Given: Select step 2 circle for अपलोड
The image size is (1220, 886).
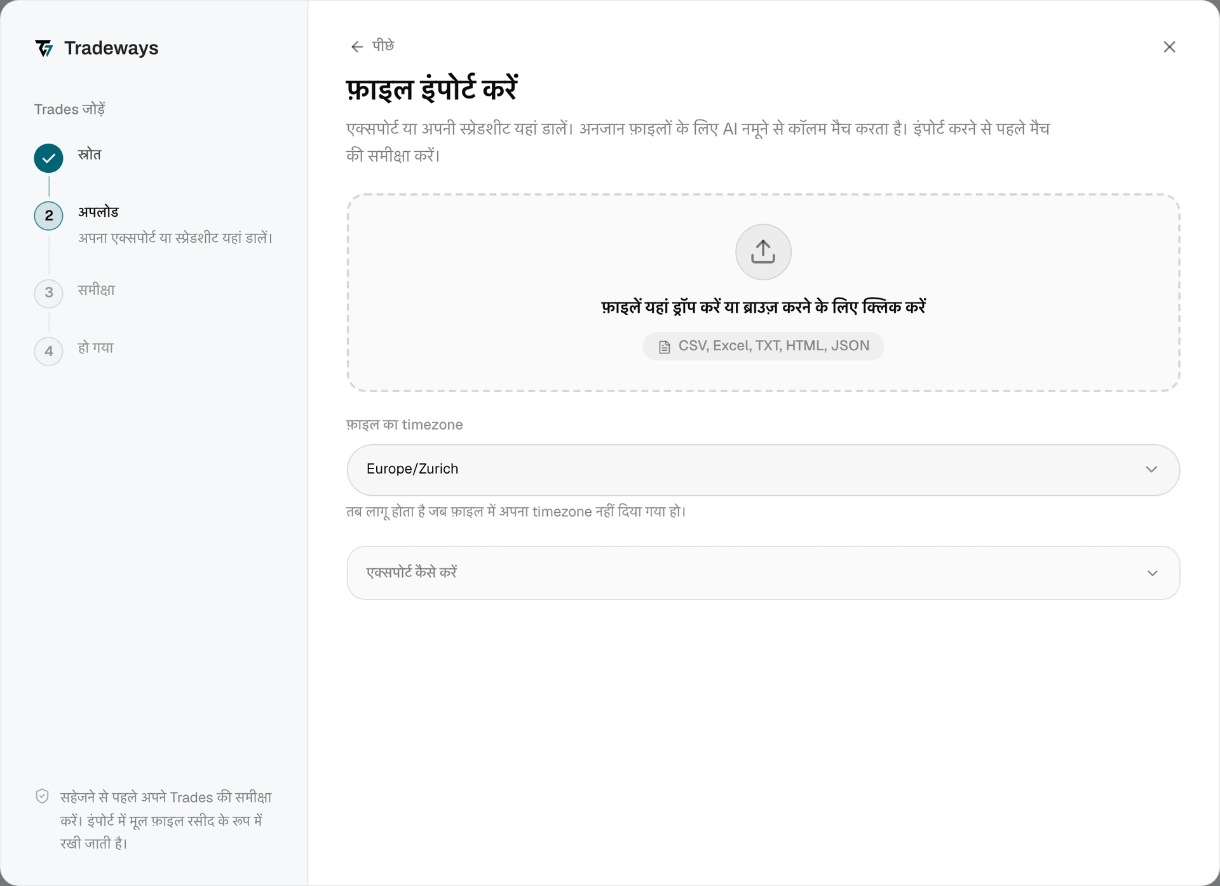Looking at the screenshot, I should click(48, 215).
